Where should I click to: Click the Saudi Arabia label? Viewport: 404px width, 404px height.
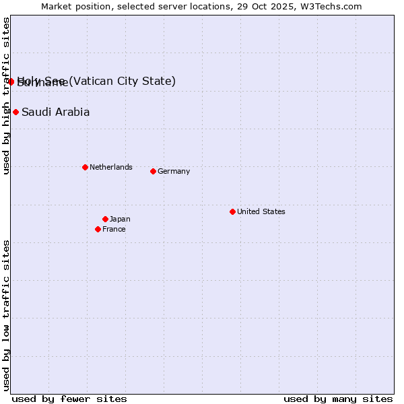tap(55, 112)
